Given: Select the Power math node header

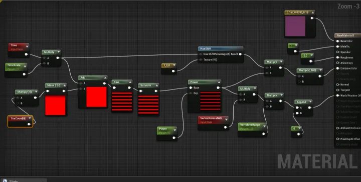Looking at the screenshot, I should coord(205,82).
